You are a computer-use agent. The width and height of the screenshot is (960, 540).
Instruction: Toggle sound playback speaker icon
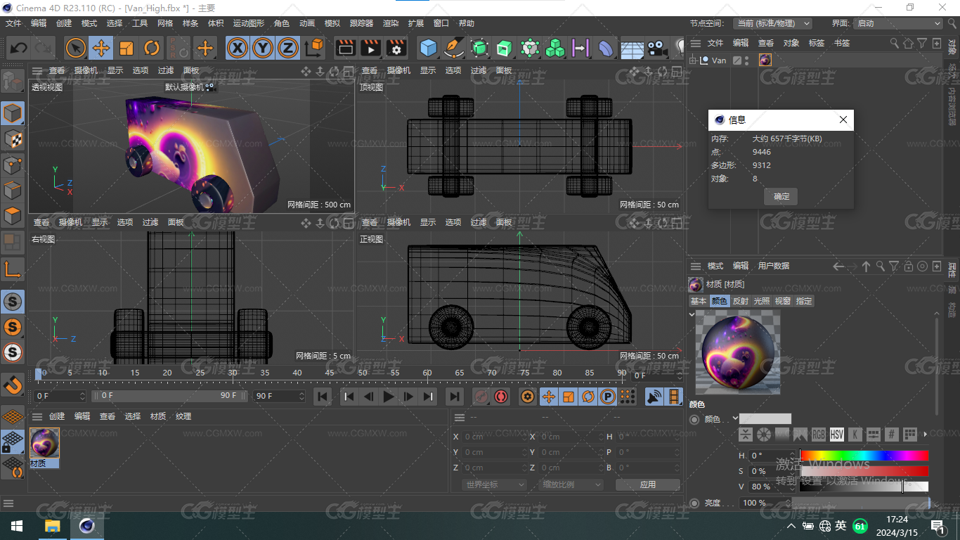coord(654,397)
